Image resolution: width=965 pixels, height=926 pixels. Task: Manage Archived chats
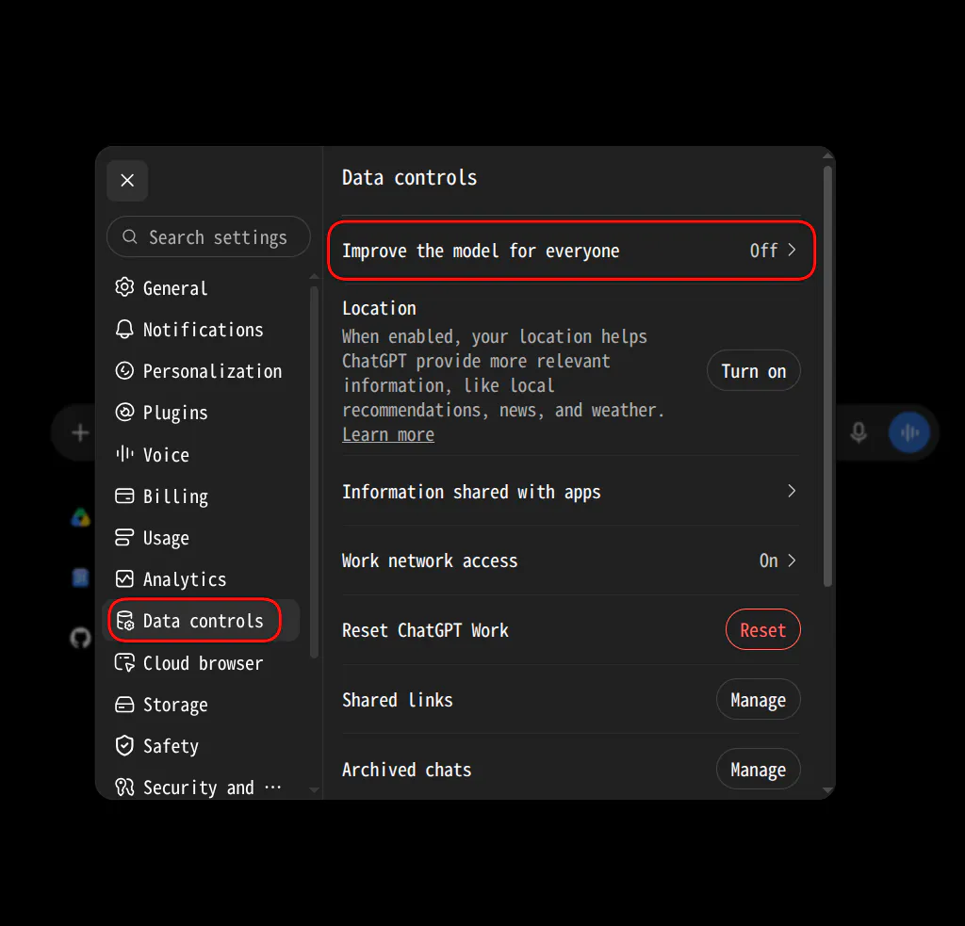click(x=759, y=769)
